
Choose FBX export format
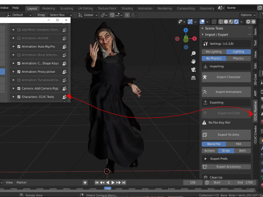point(238,144)
